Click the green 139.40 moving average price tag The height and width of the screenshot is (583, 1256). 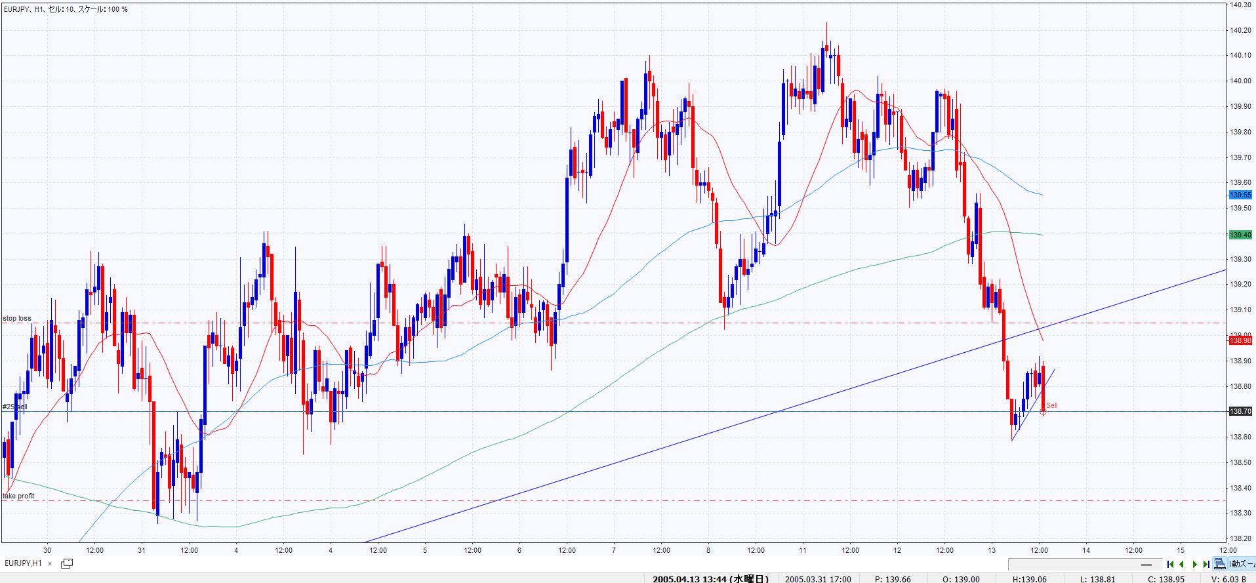tap(1240, 235)
